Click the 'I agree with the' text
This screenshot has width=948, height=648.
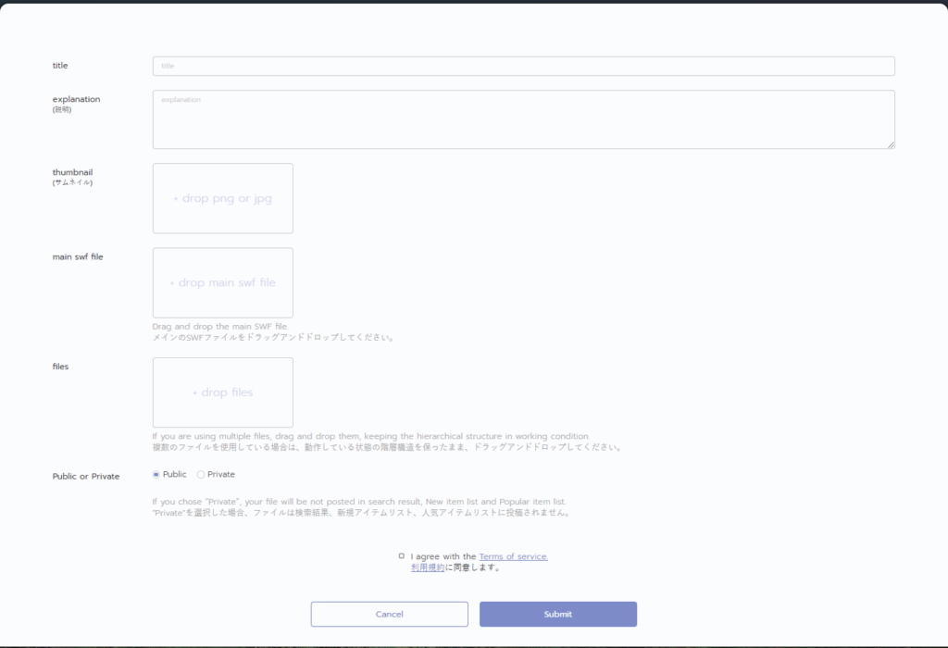point(443,556)
